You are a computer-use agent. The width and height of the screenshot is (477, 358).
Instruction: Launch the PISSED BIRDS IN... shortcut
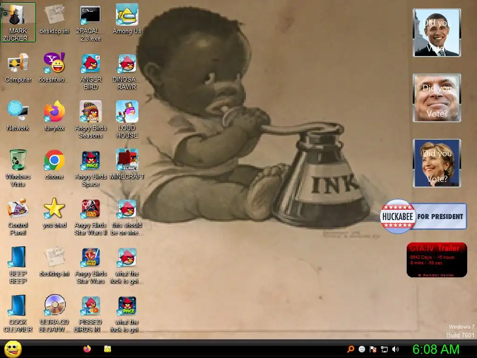tap(90, 314)
